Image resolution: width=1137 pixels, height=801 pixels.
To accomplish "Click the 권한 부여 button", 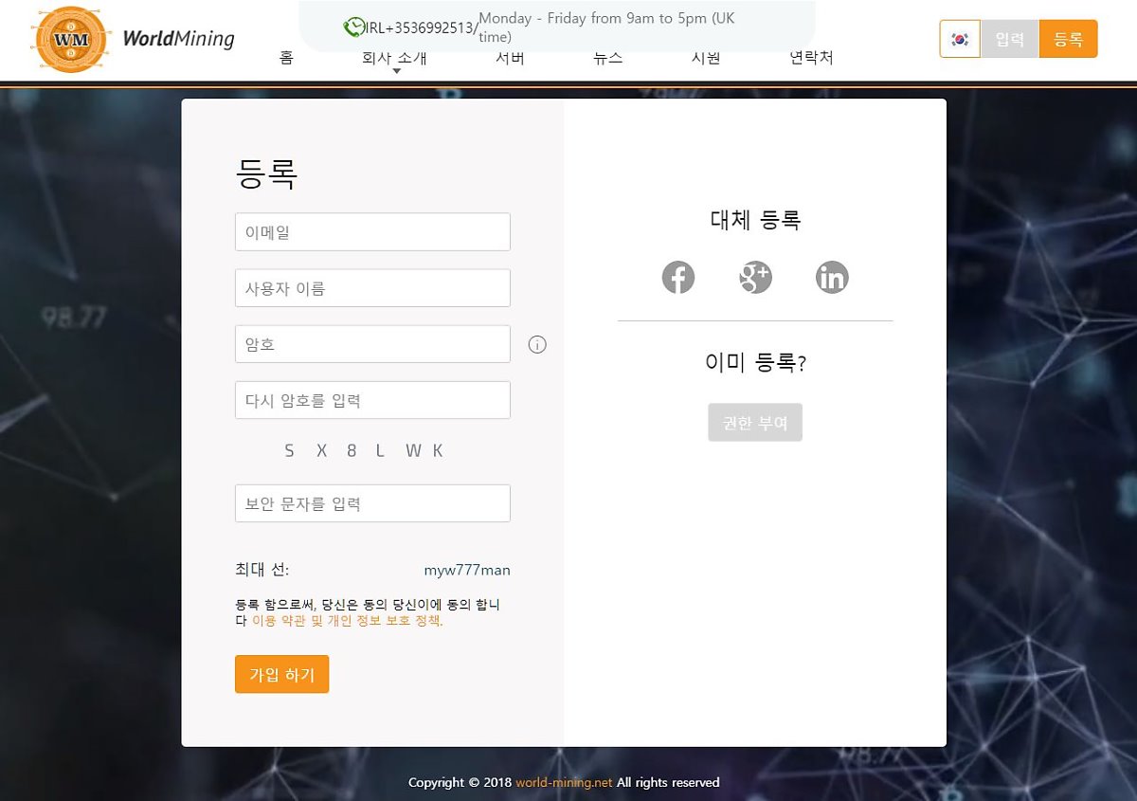I will pyautogui.click(x=755, y=423).
